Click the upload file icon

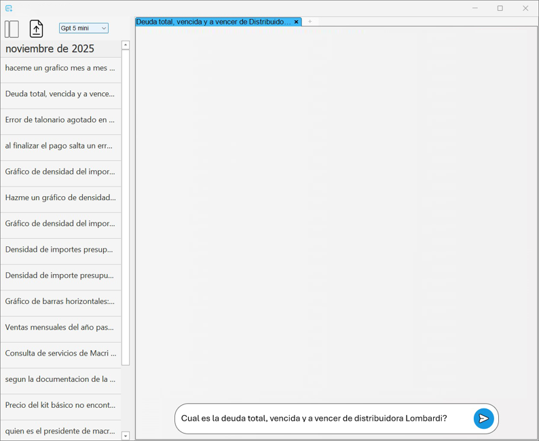[x=36, y=28]
